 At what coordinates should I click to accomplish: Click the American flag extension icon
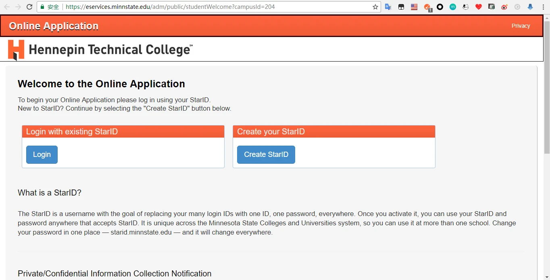[x=414, y=7]
